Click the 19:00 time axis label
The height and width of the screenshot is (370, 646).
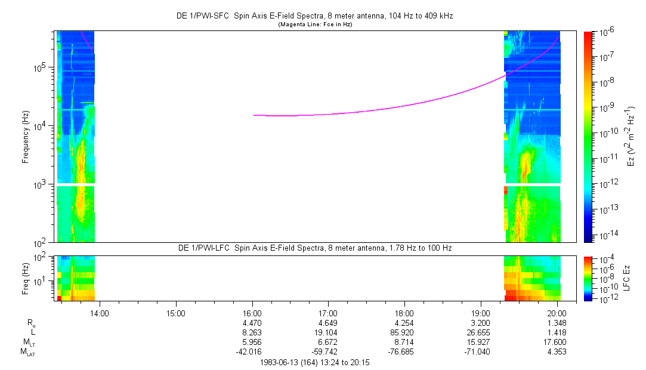pos(481,313)
